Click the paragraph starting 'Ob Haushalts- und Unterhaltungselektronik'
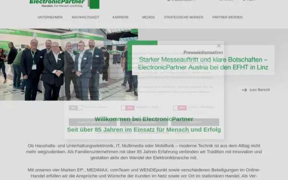The image size is (288, 180). point(144,152)
